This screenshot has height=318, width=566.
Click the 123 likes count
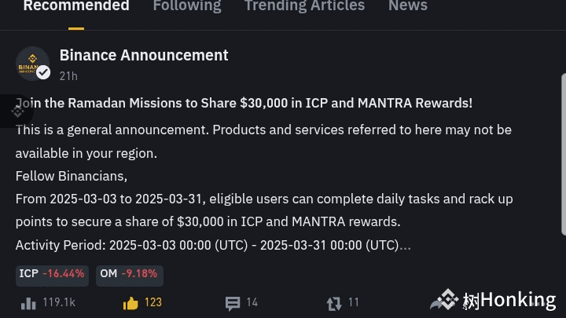click(153, 303)
